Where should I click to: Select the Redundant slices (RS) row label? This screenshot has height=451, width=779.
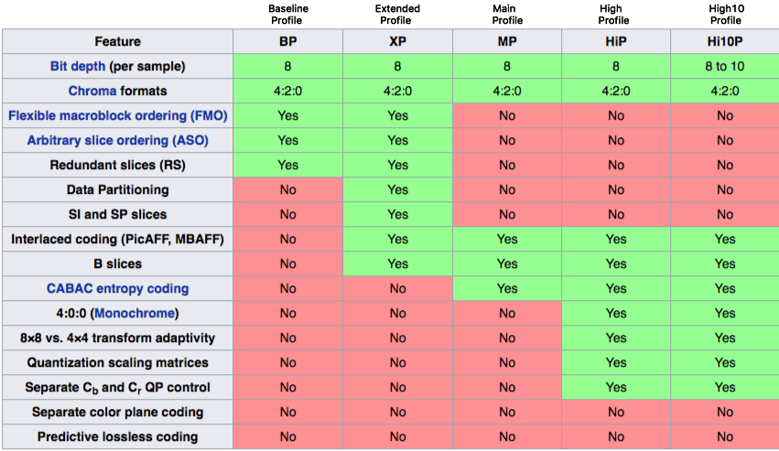117,165
